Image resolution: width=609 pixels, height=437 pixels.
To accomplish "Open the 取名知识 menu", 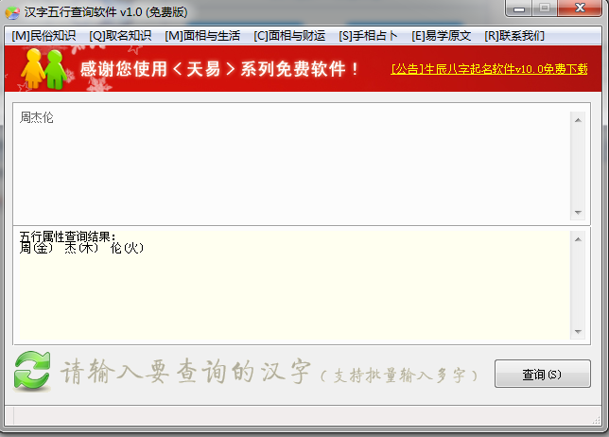I will (120, 36).
